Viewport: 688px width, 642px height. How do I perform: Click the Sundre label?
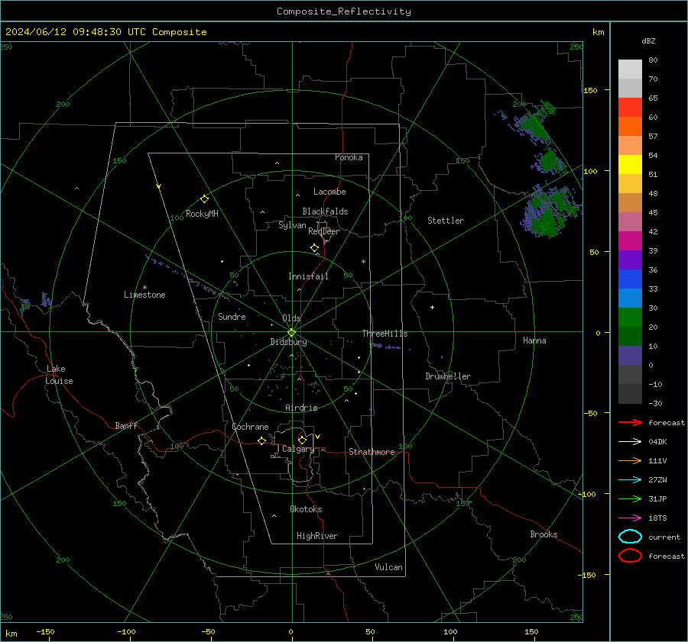(232, 317)
